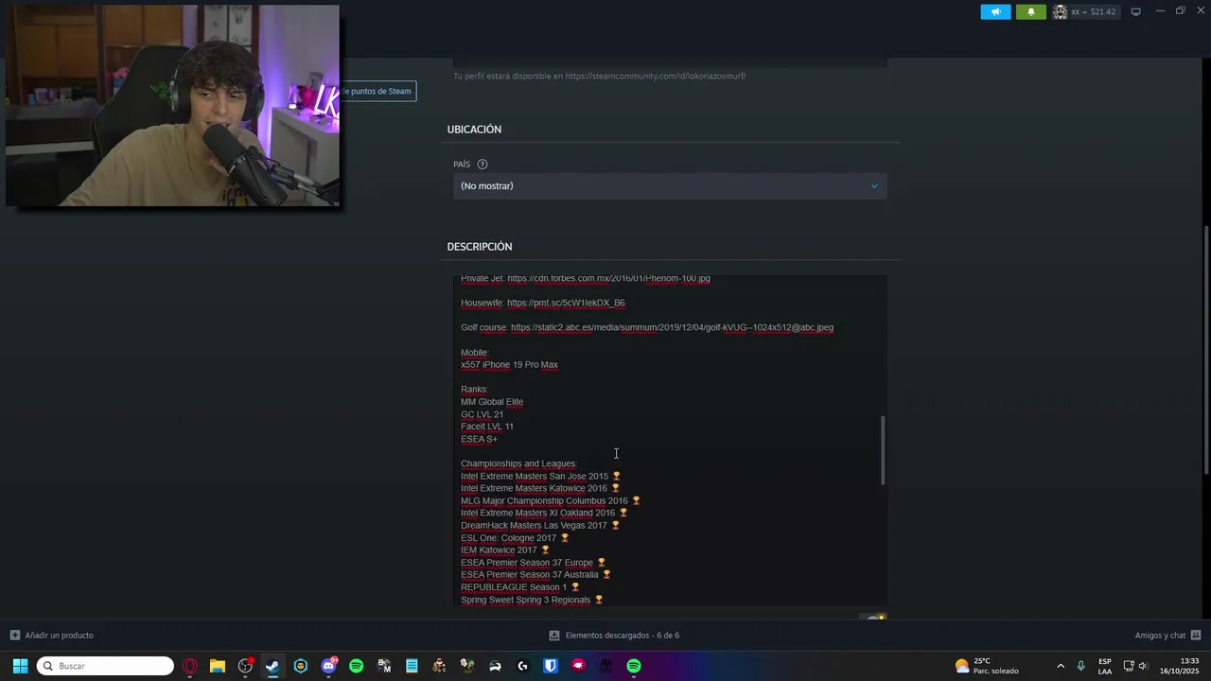Open the rightmost Spotify taskbar icon
The height and width of the screenshot is (681, 1211).
(634, 666)
